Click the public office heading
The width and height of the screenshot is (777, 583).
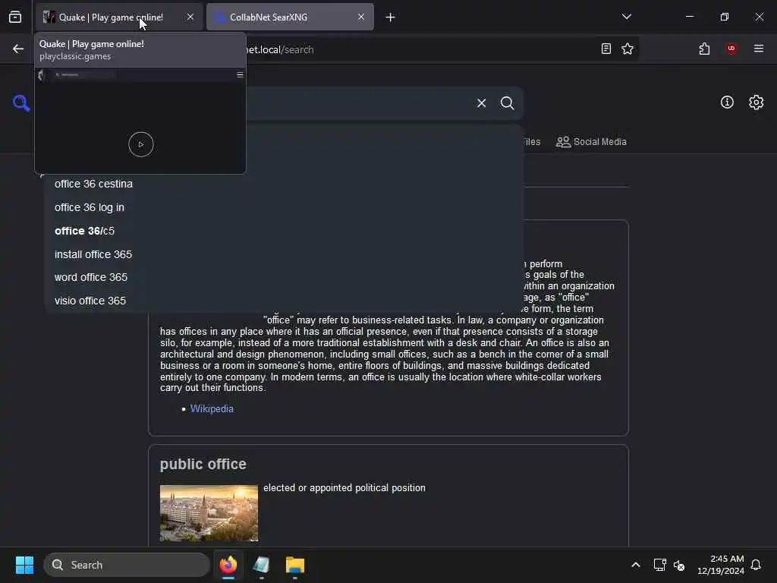[203, 464]
